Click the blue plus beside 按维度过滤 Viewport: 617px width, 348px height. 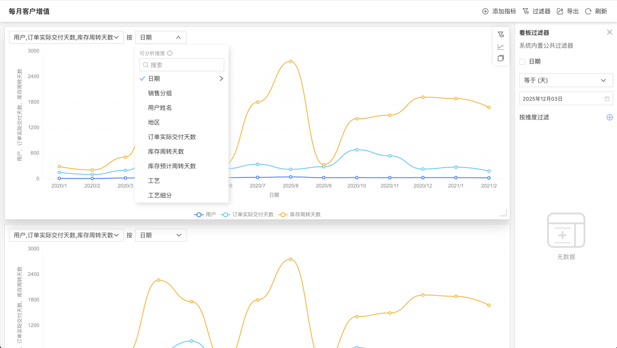pyautogui.click(x=609, y=117)
